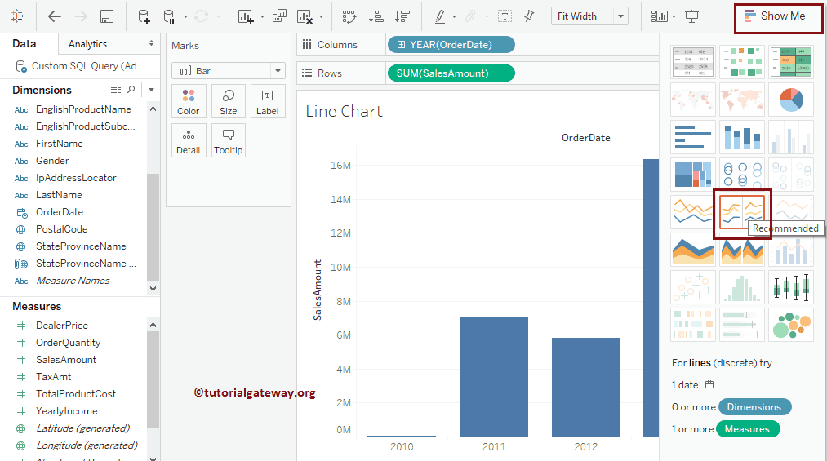Click the Save icon in the toolbar
Image resolution: width=827 pixels, height=461 pixels.
click(106, 16)
